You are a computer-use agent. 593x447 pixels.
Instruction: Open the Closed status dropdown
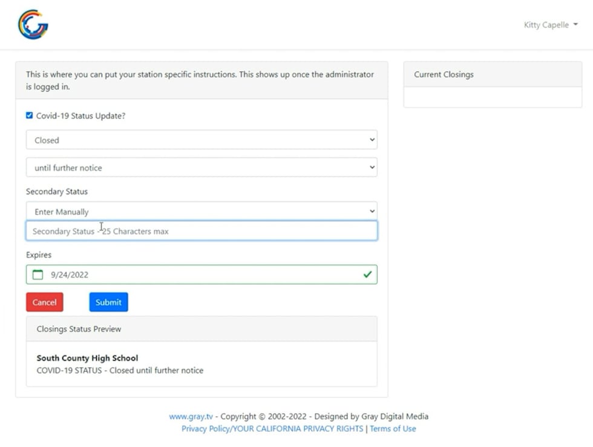[201, 140]
